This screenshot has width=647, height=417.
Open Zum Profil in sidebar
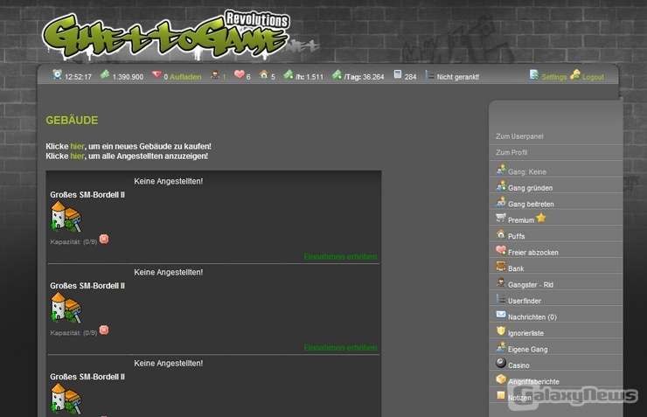point(511,153)
